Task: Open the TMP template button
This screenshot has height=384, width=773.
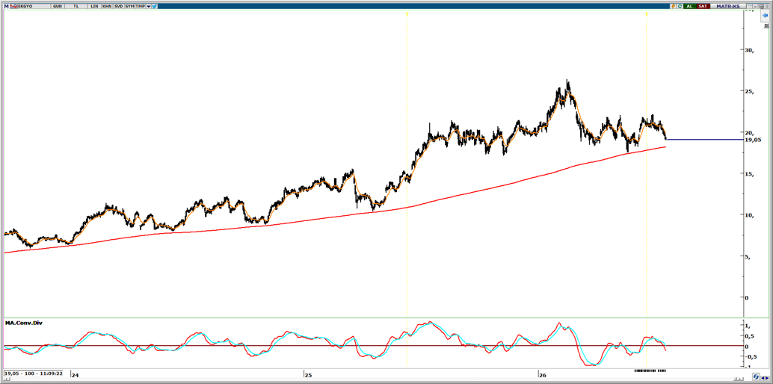Action: (140, 7)
